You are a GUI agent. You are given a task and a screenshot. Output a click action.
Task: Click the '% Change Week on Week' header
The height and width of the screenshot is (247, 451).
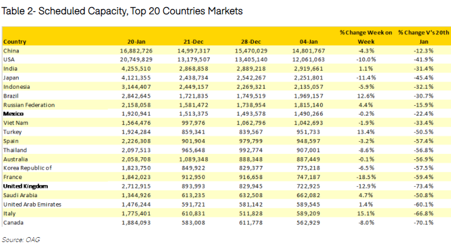pyautogui.click(x=366, y=37)
